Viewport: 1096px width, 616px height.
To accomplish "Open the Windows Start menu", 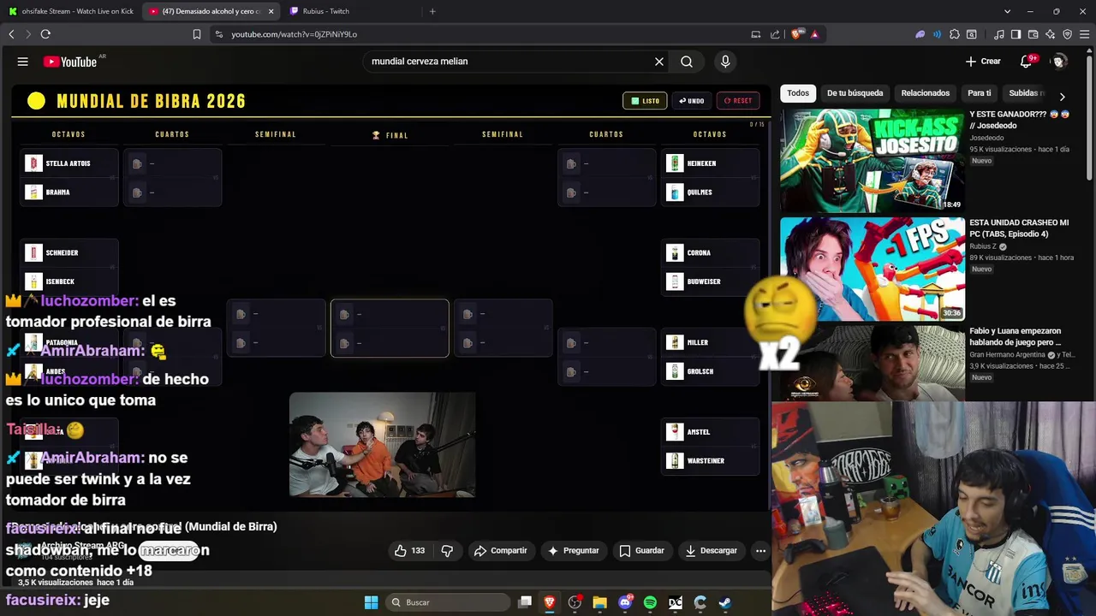I will 371,602.
